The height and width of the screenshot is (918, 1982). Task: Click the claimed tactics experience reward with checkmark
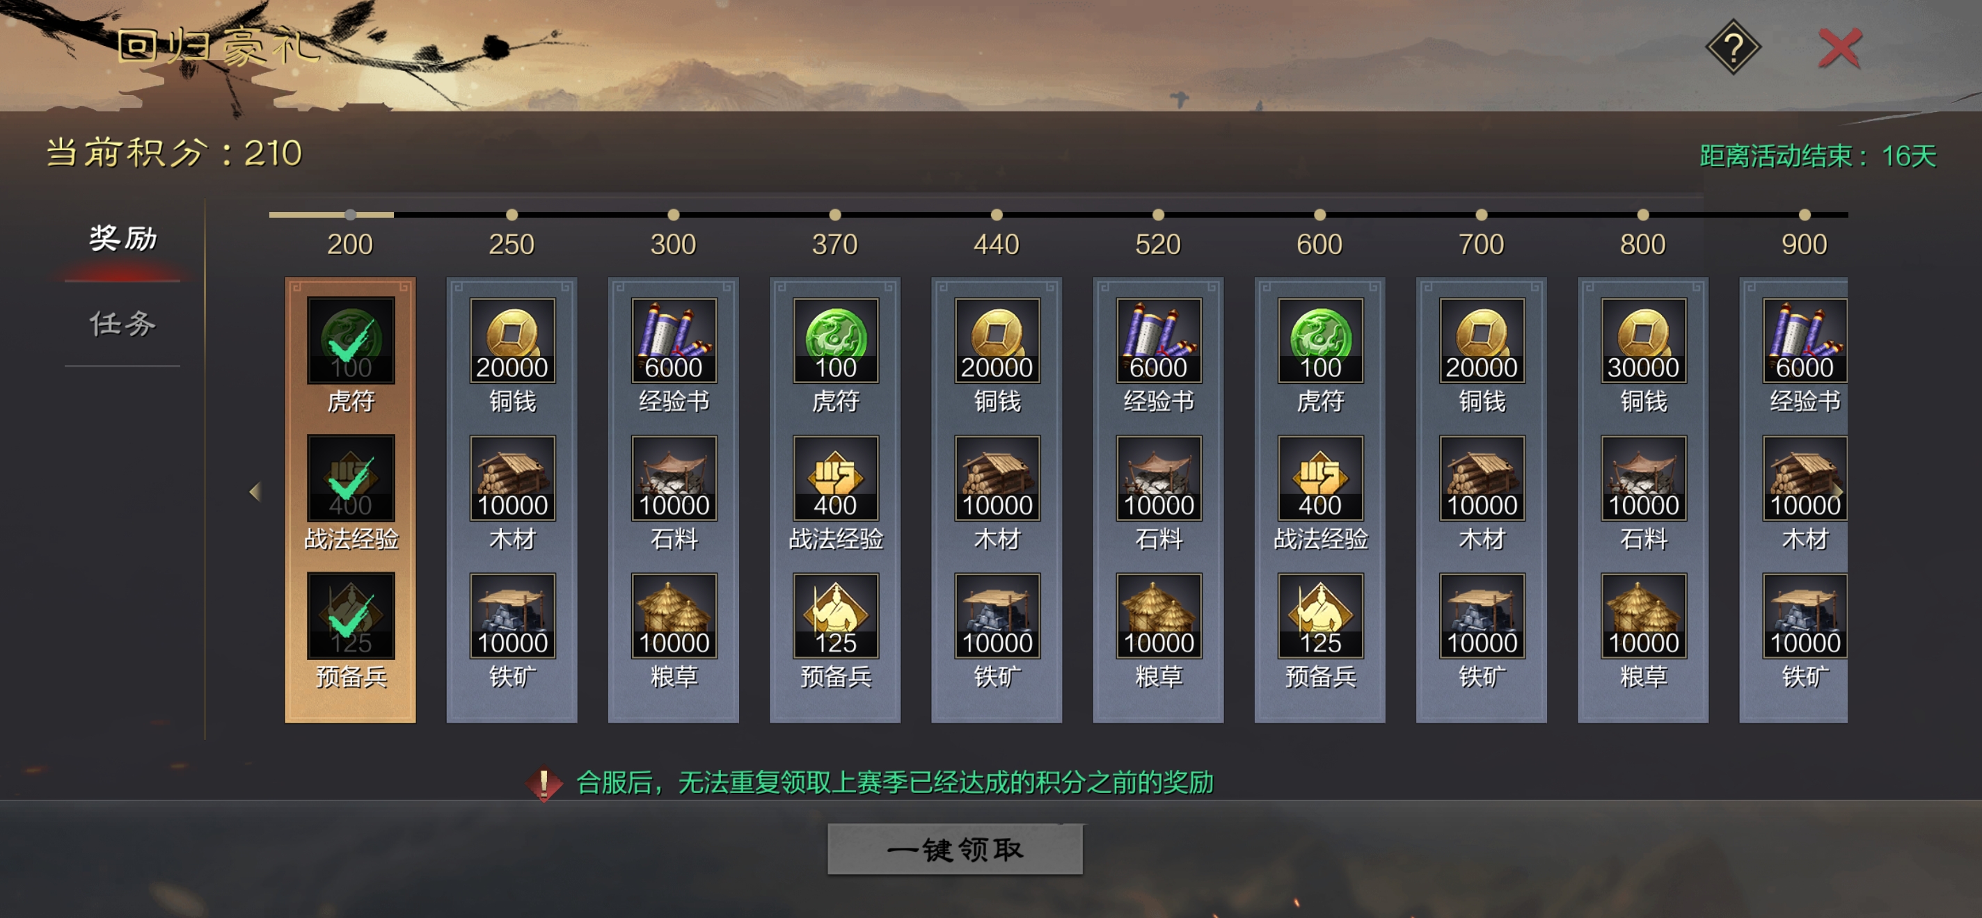coord(351,478)
